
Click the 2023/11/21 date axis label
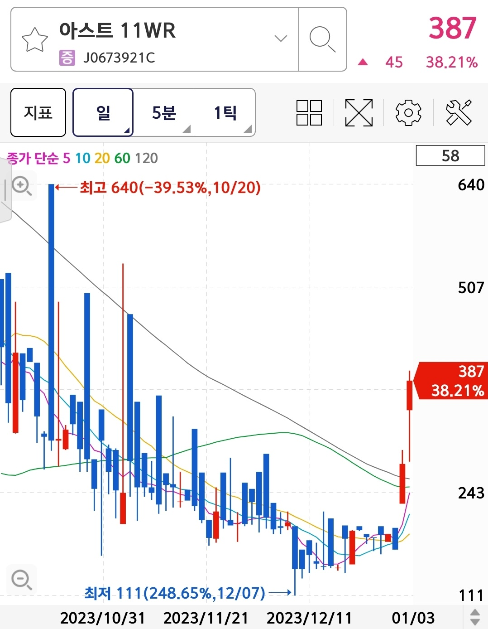pyautogui.click(x=206, y=618)
